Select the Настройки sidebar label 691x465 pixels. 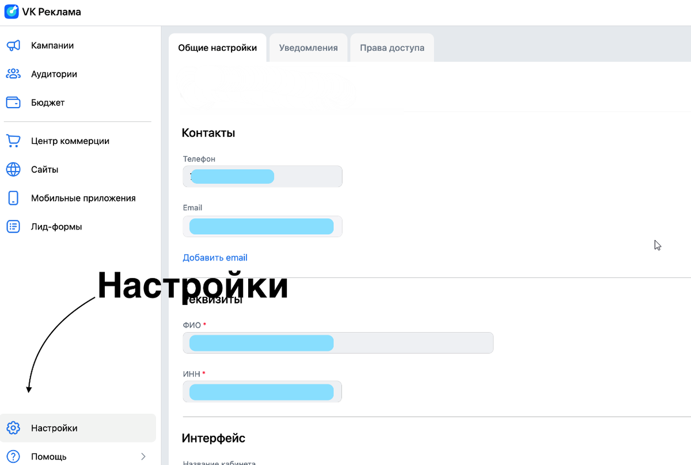54,428
